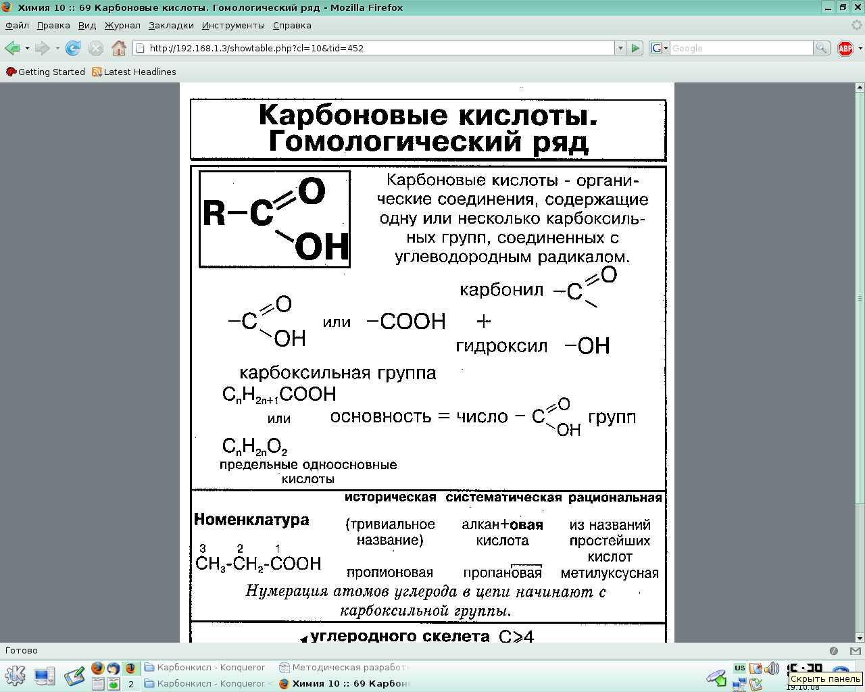Launch Thunderbird from the panel
The width and height of the screenshot is (865, 692).
tap(114, 668)
